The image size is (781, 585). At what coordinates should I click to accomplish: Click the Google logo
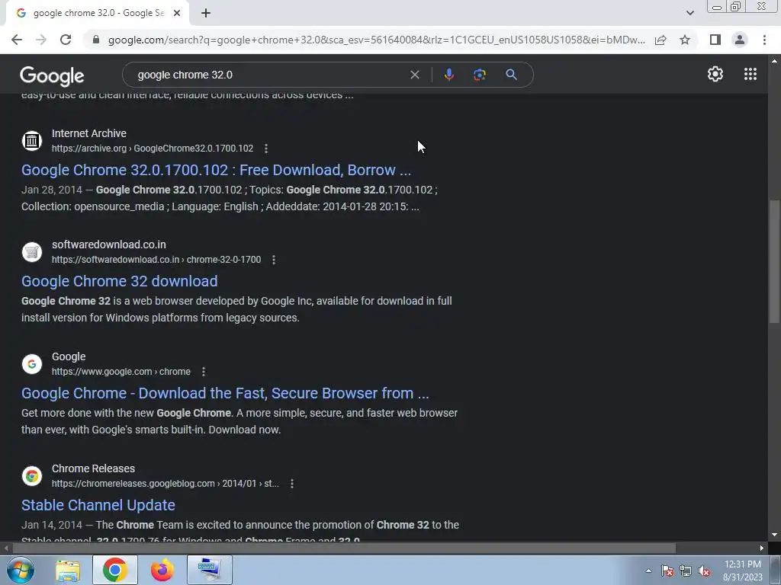pos(52,75)
